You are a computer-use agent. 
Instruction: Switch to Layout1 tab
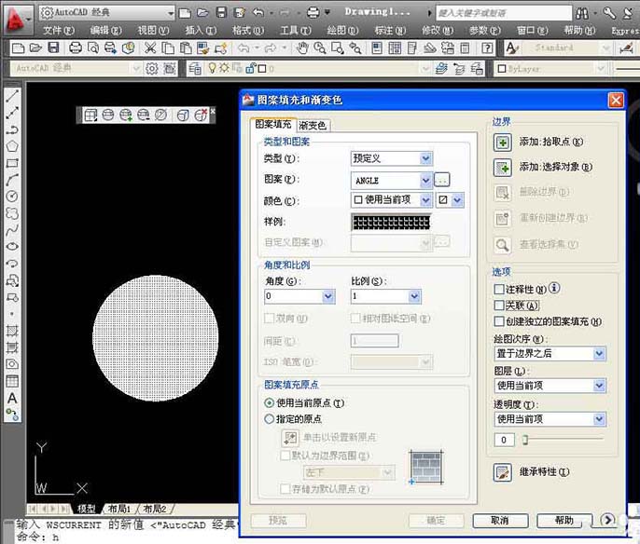[119, 509]
